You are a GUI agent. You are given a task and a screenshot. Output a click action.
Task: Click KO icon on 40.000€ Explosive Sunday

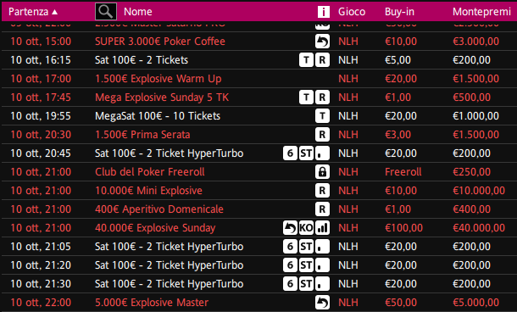306,228
